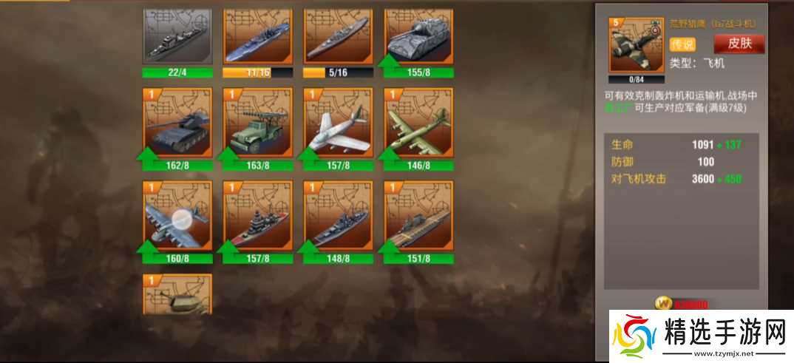Click the 5/16 progress bar under the warship
This screenshot has width=794, height=363.
click(x=339, y=73)
